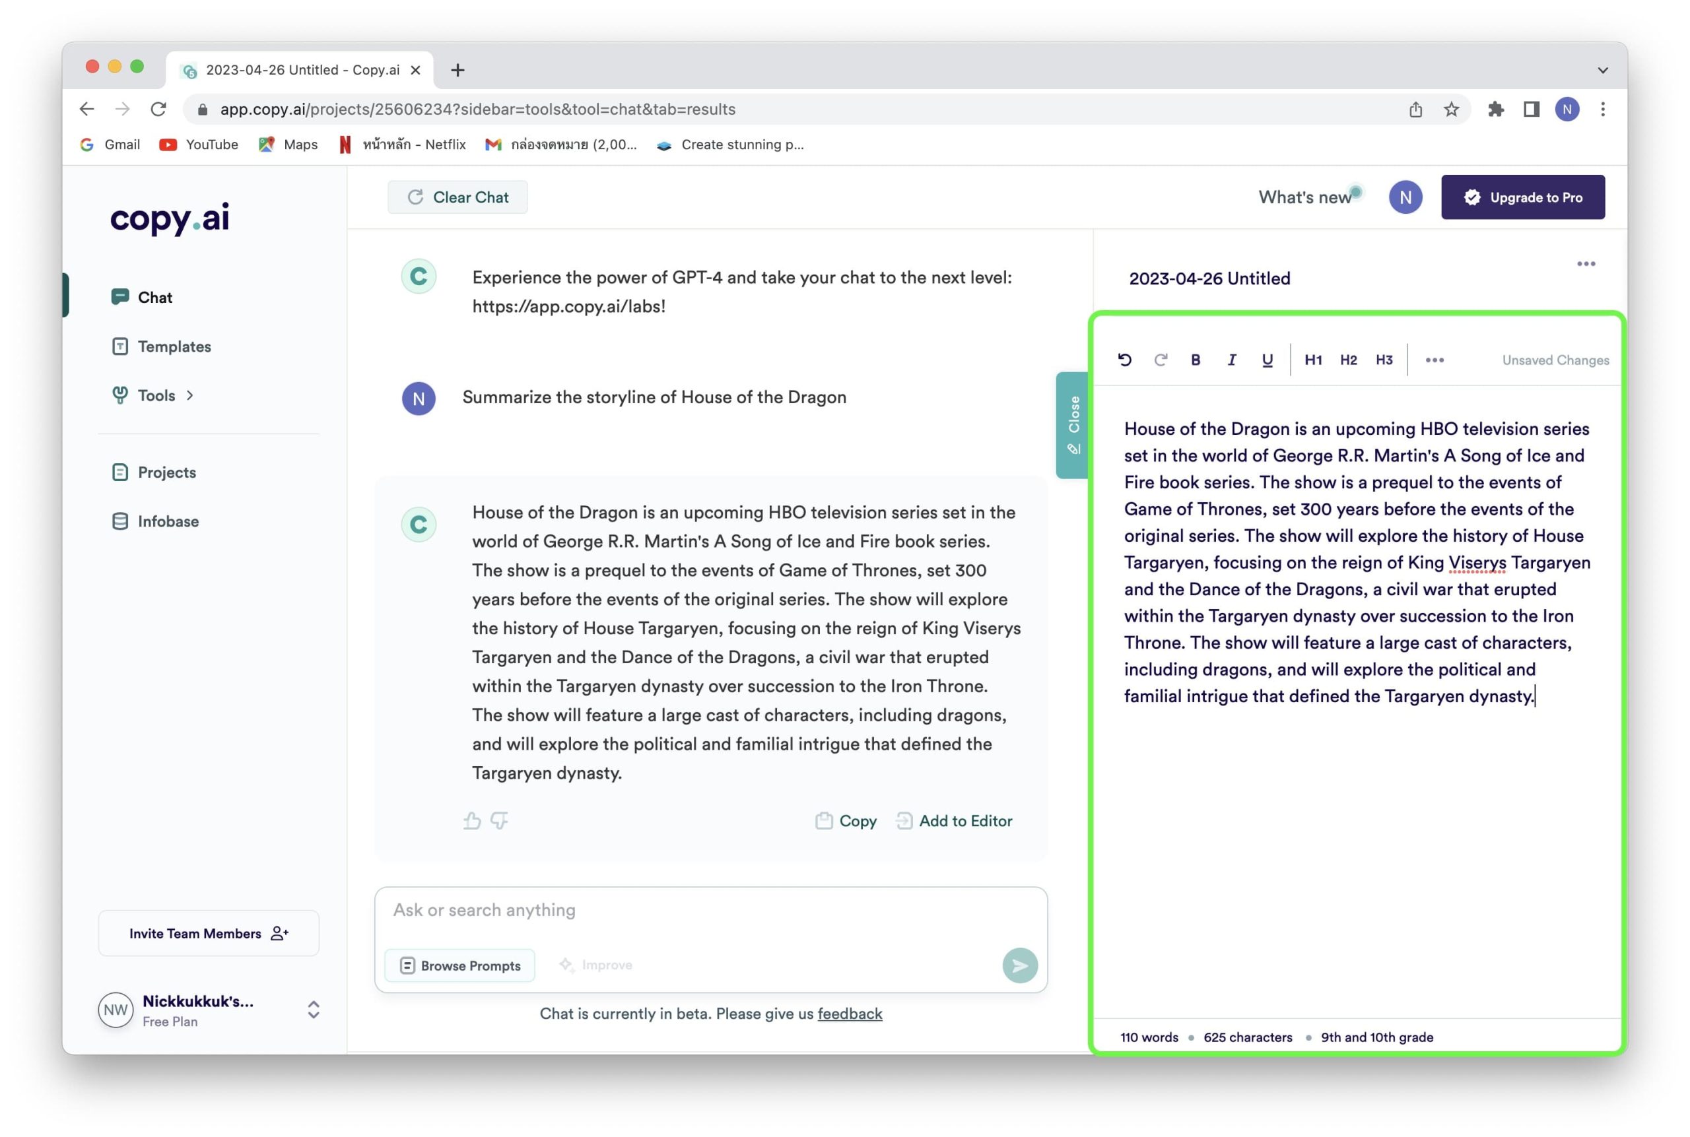Screen dimensions: 1690x1137
Task: Open the workspace switcher for Nickkukkuk's
Action: (x=314, y=1010)
